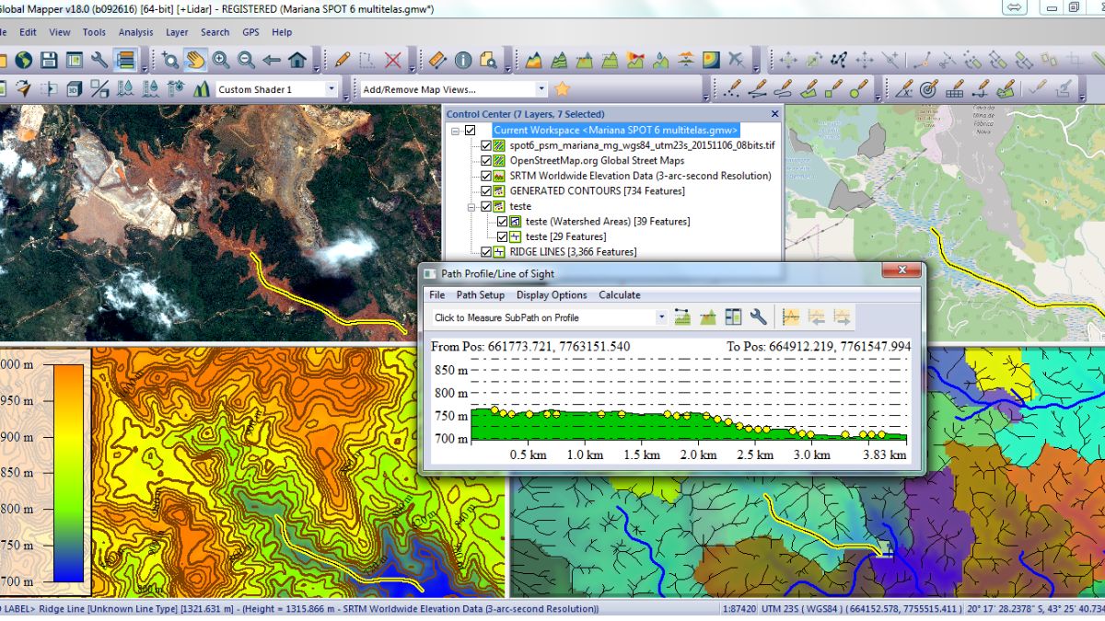
Task: Open the Path Setup menu
Action: tap(480, 294)
